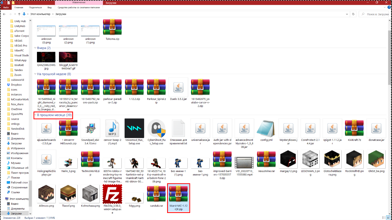The image size is (392, 220).
Task: Open the Вид ribbon tab
Action: pos(49,7)
